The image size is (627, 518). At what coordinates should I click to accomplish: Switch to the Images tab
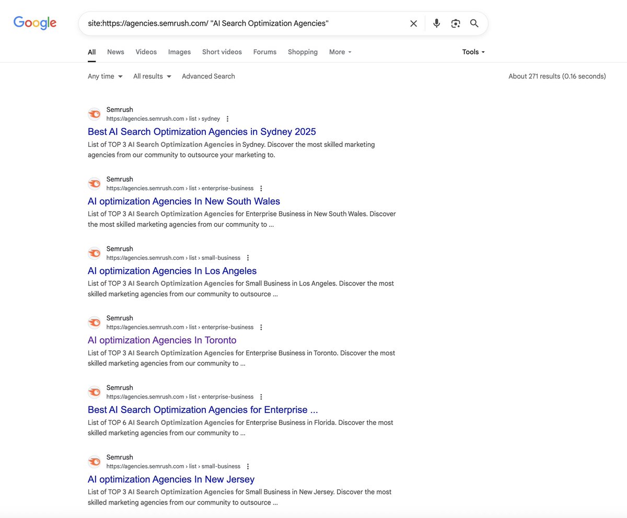[x=179, y=52]
